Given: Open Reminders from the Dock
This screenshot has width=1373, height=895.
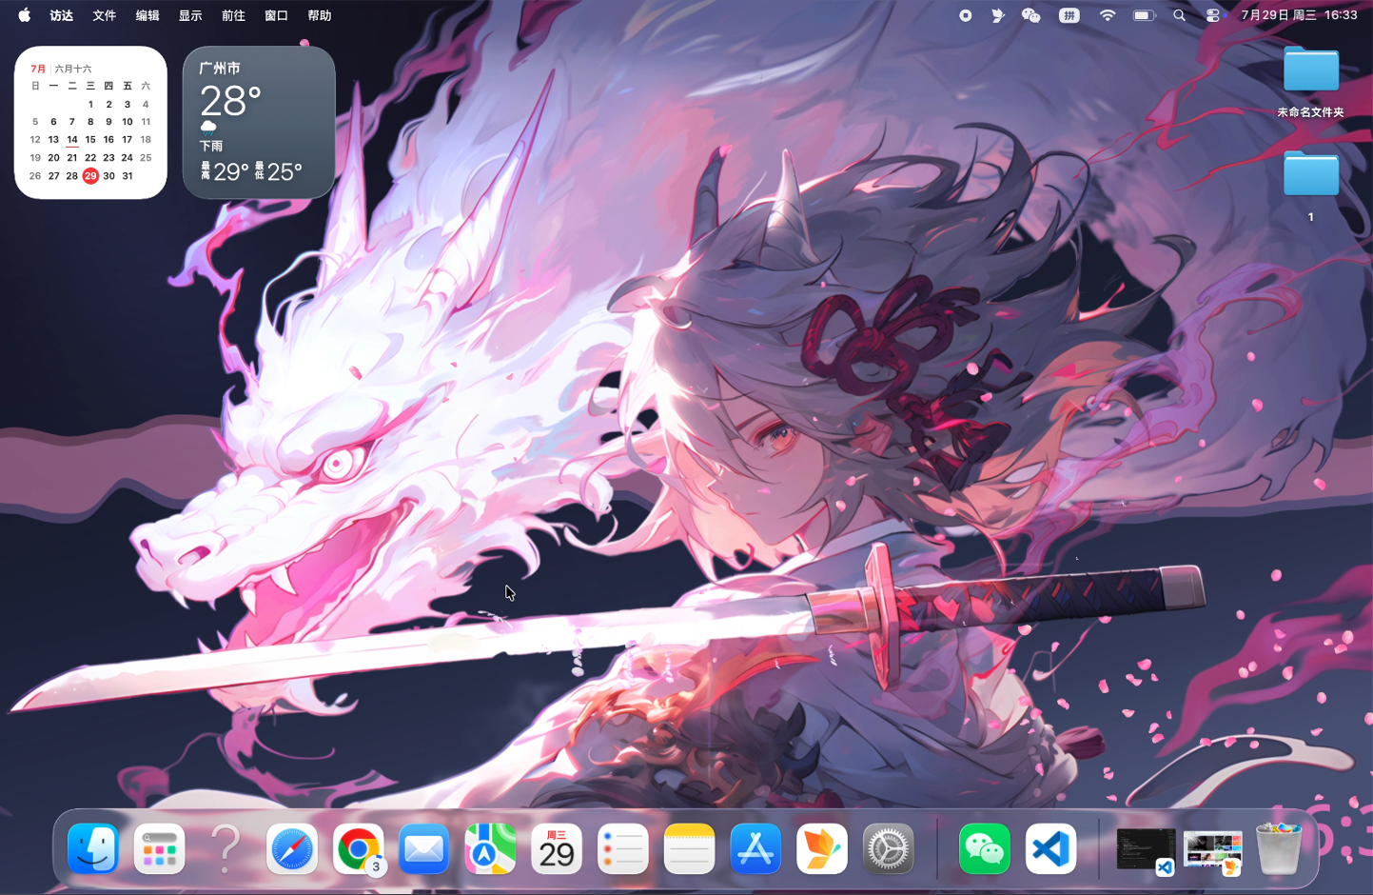Looking at the screenshot, I should point(623,848).
